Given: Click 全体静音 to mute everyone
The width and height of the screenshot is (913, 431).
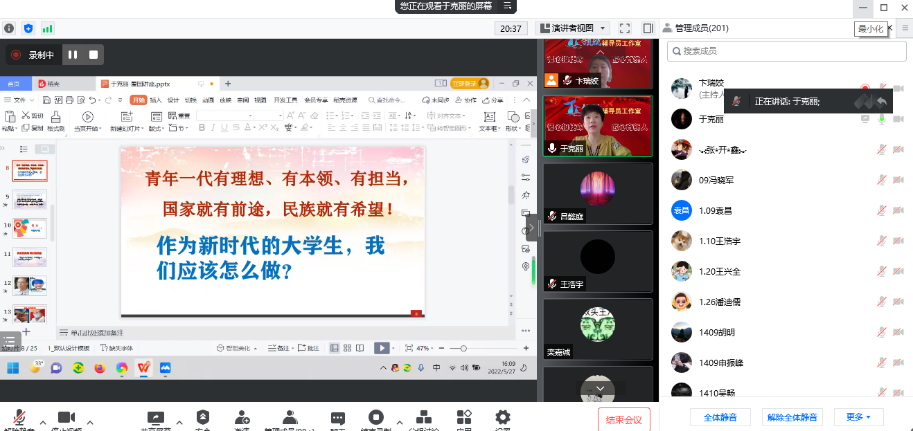Looking at the screenshot, I should pos(720,417).
